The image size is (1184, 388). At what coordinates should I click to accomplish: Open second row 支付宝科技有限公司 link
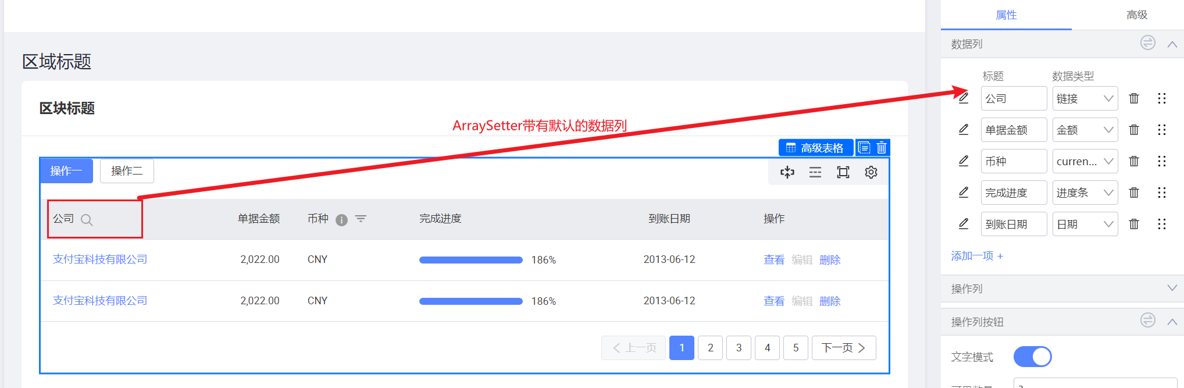tap(100, 301)
